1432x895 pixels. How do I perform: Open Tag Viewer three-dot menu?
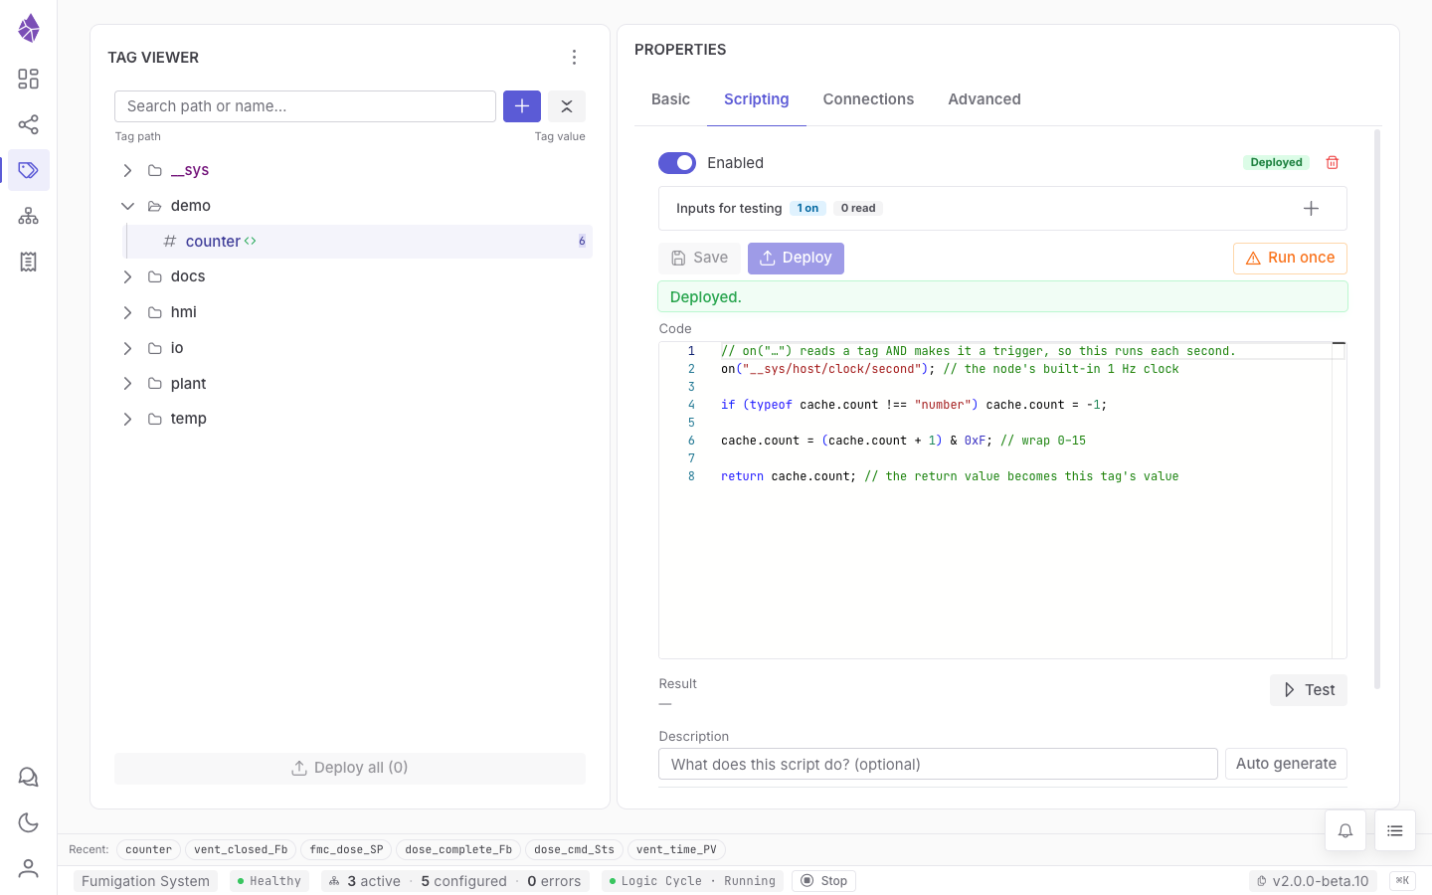point(574,58)
